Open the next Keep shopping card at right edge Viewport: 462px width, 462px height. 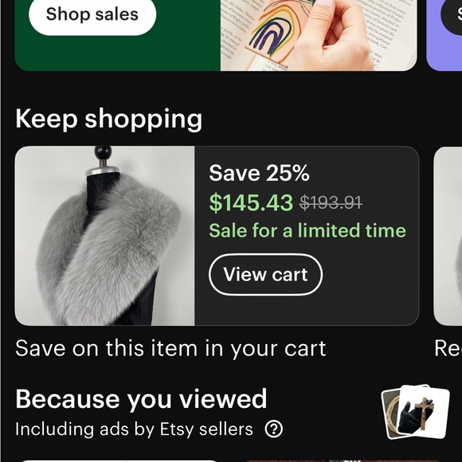448,236
